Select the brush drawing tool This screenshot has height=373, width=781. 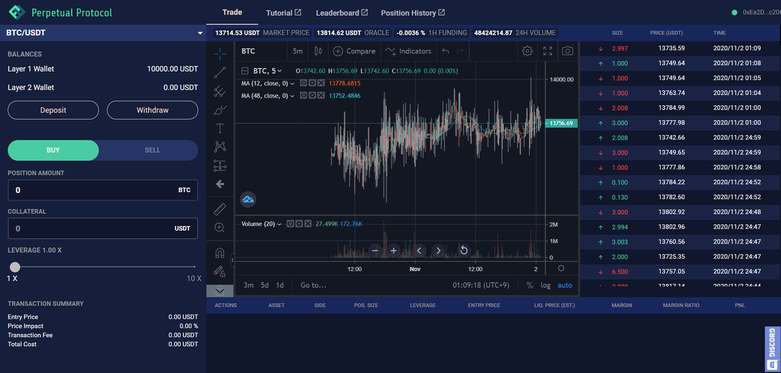click(220, 110)
